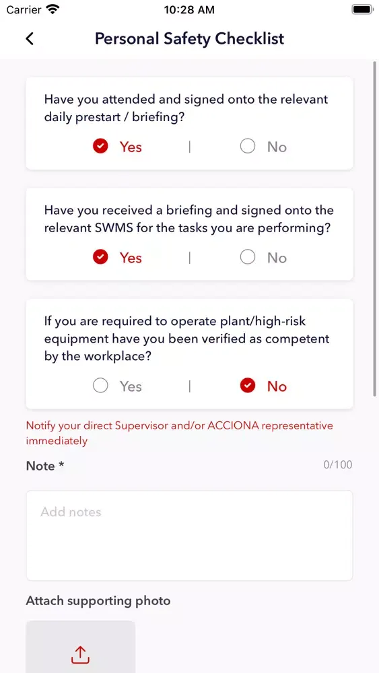Tap the Wi-Fi status icon
379x673 pixels.
click(53, 9)
